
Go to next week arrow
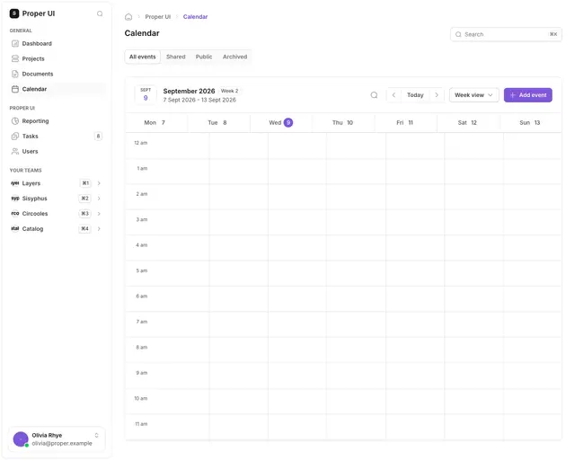coord(437,95)
